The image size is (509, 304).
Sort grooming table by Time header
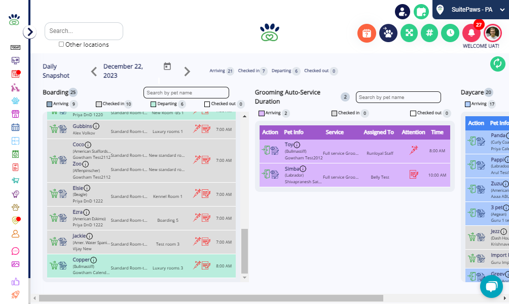pos(437,132)
